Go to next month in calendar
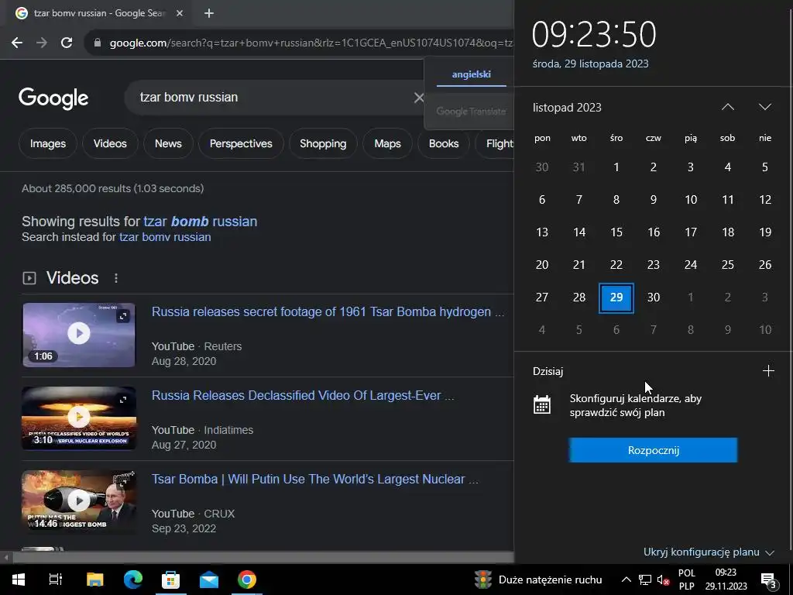Viewport: 793px width, 595px height. (764, 107)
